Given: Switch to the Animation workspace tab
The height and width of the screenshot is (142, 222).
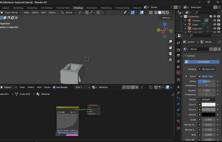Looking at the screenshot, I should tap(91, 8).
